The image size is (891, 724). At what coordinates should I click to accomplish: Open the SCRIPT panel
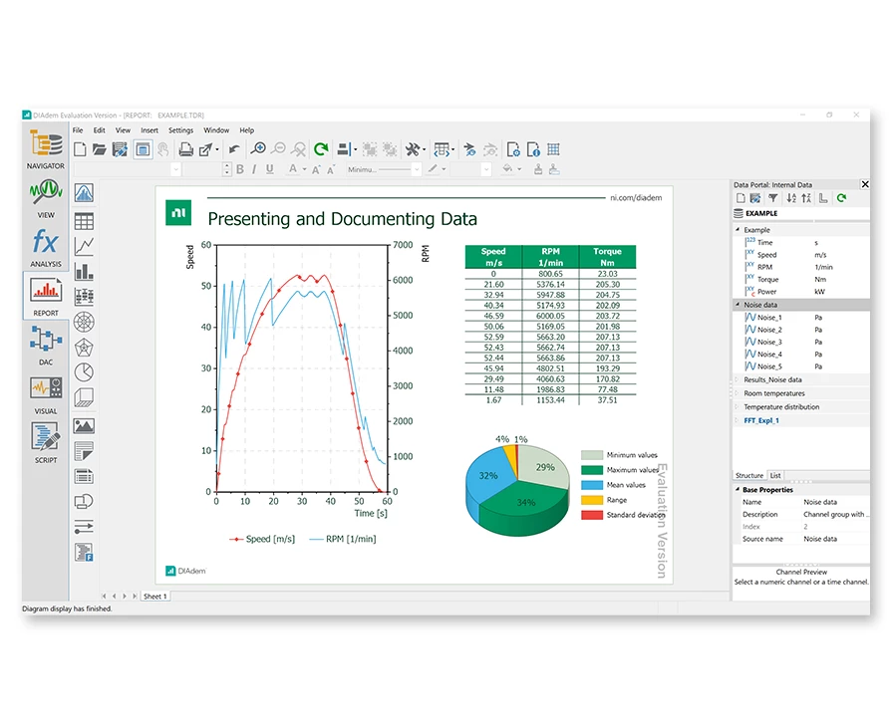tap(46, 442)
